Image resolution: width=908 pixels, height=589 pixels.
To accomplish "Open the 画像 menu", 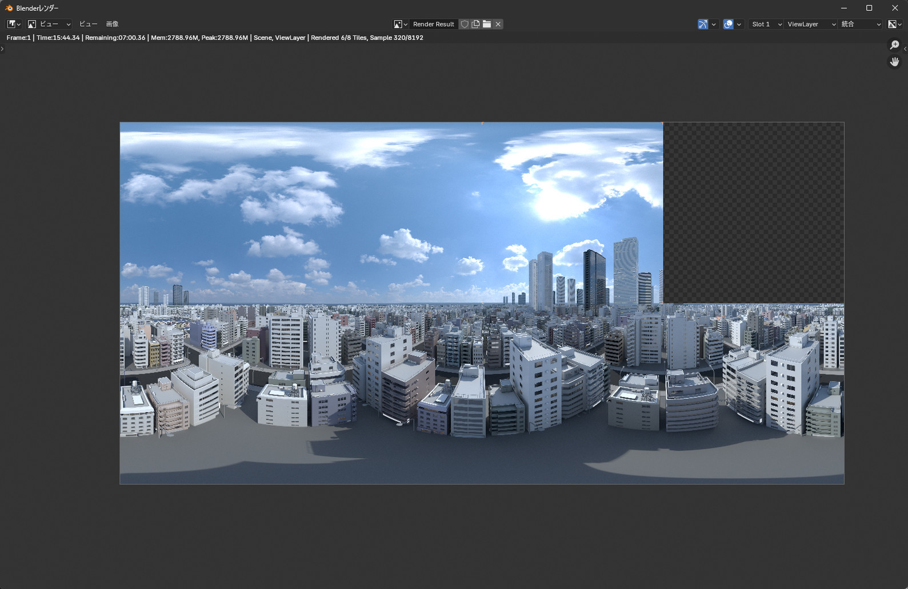I will (x=112, y=24).
